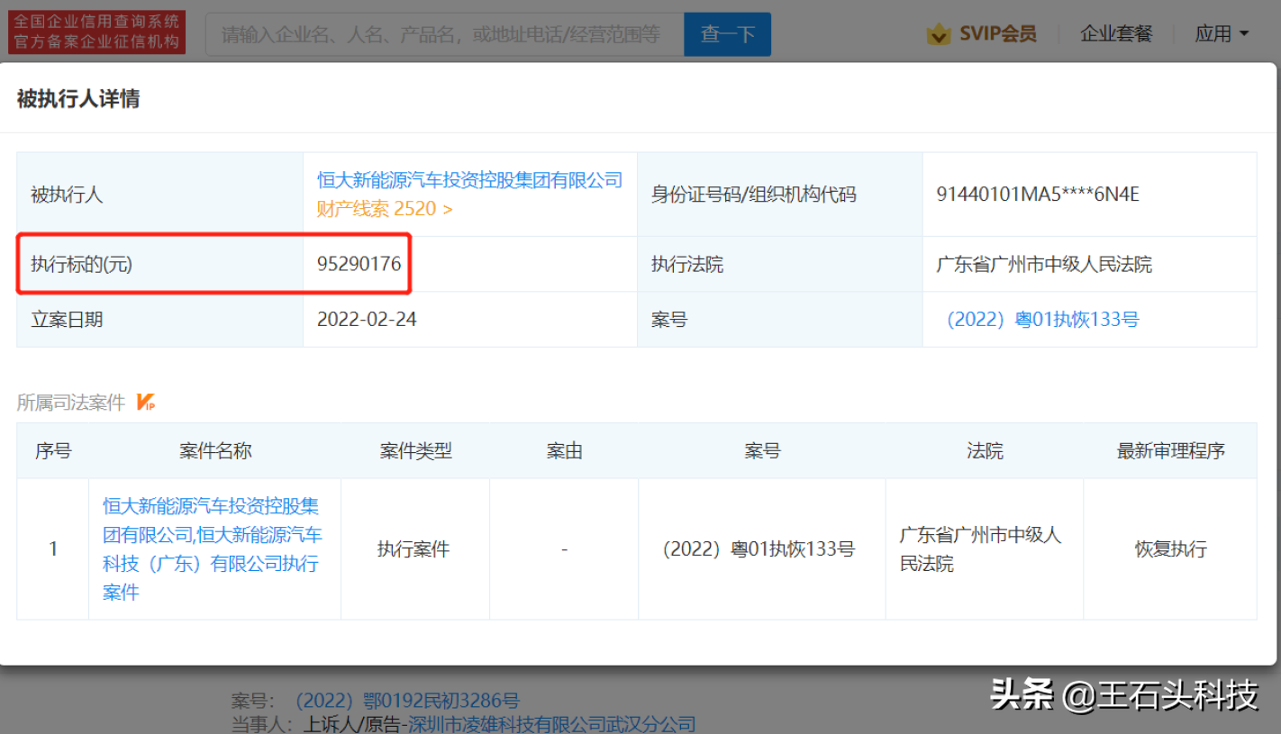
Task: Click the 案件名称 column header
Action: (x=215, y=451)
